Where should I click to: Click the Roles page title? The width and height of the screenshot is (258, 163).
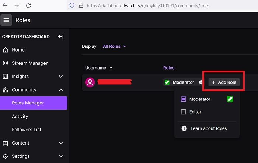pyautogui.click(x=23, y=20)
